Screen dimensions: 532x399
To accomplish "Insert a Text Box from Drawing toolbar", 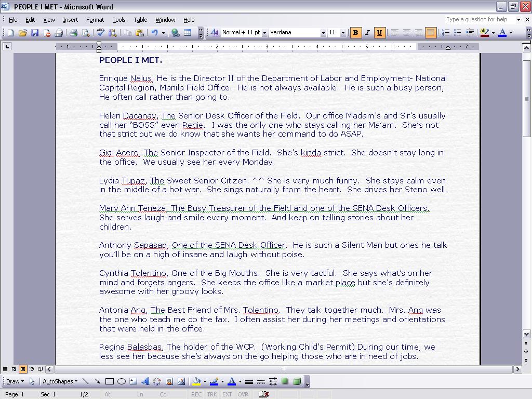I will 134,381.
